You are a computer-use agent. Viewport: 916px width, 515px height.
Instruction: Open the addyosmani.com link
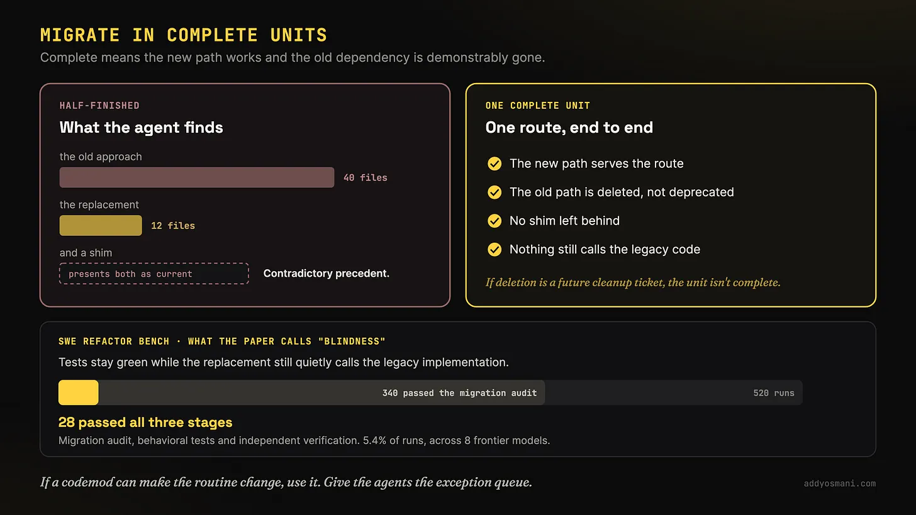coord(840,484)
